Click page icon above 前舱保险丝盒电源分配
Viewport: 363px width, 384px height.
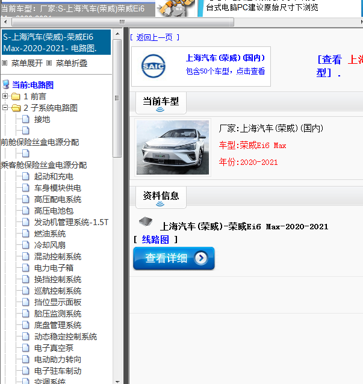pos(26,131)
